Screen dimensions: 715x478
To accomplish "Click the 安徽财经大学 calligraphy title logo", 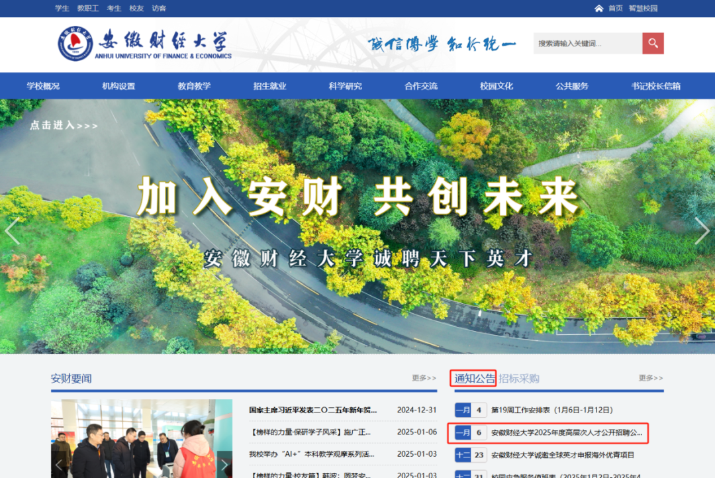I will pyautogui.click(x=163, y=40).
